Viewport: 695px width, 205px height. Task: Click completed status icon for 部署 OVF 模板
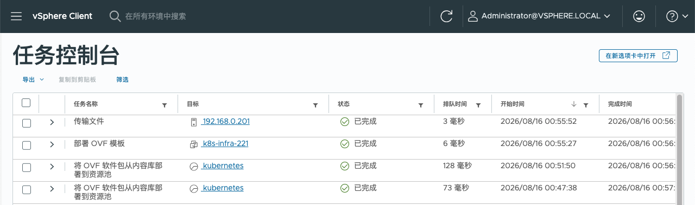(x=345, y=144)
